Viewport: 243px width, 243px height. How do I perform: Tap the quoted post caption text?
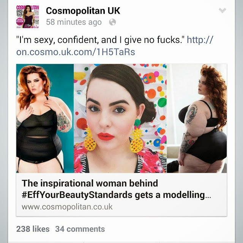pos(101,39)
